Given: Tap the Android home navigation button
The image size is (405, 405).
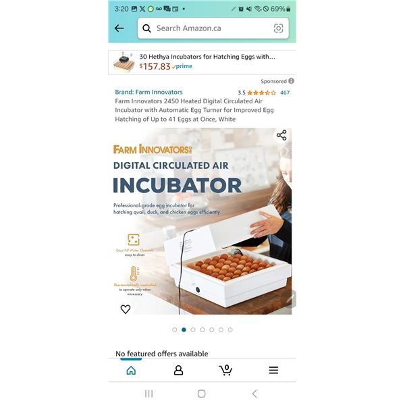Looking at the screenshot, I should coord(201,394).
